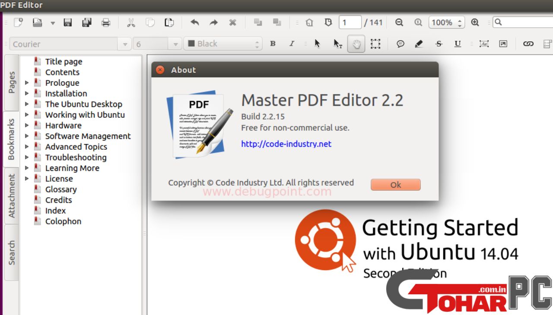The image size is (553, 315).
Task: Select the Contents bookmark
Action: click(x=62, y=72)
